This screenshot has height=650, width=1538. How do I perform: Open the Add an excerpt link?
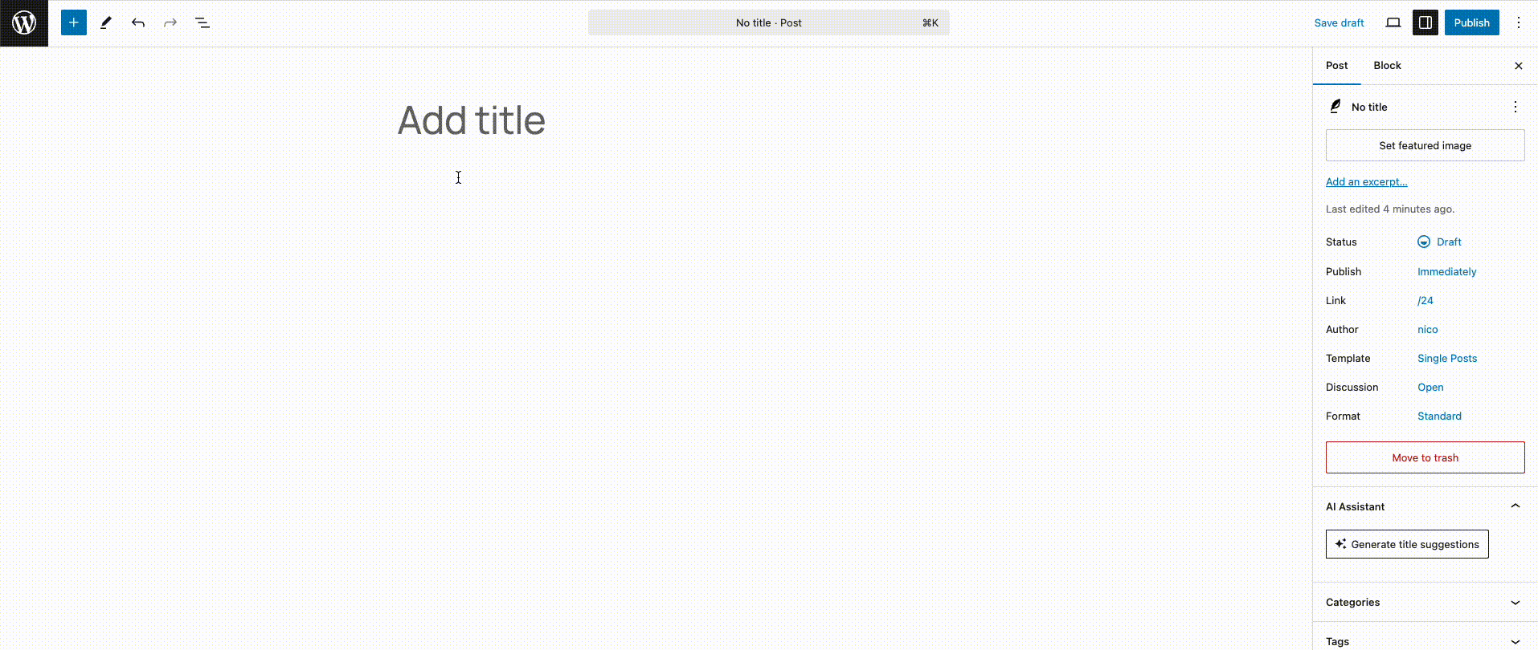point(1366,182)
